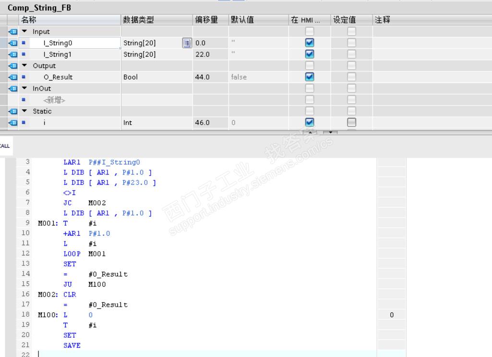Click the I_String0 row interface icon
Screen dimensions: 492x357
13,43
